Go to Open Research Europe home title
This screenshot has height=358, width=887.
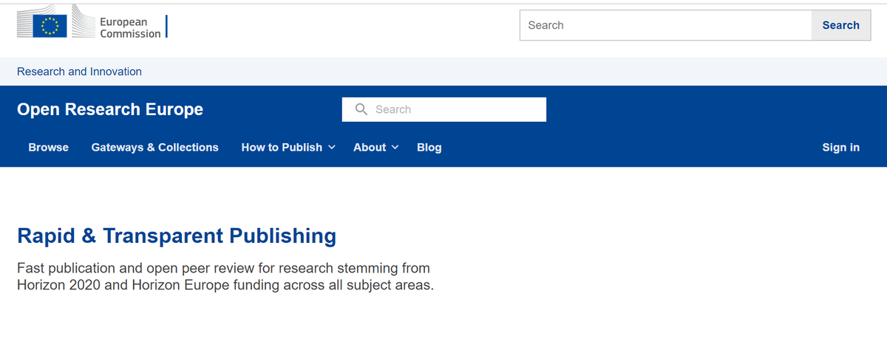pos(110,109)
